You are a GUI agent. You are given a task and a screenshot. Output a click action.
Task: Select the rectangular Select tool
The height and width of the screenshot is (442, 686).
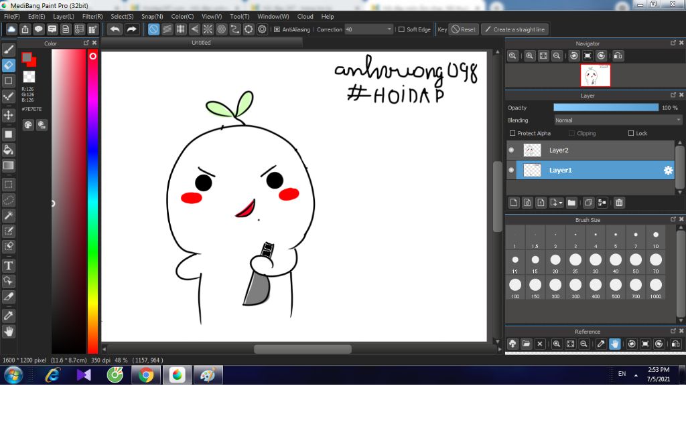(x=8, y=185)
